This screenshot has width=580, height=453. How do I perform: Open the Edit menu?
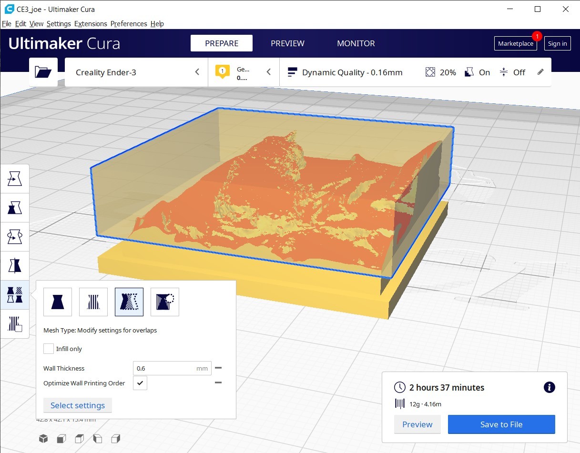20,24
